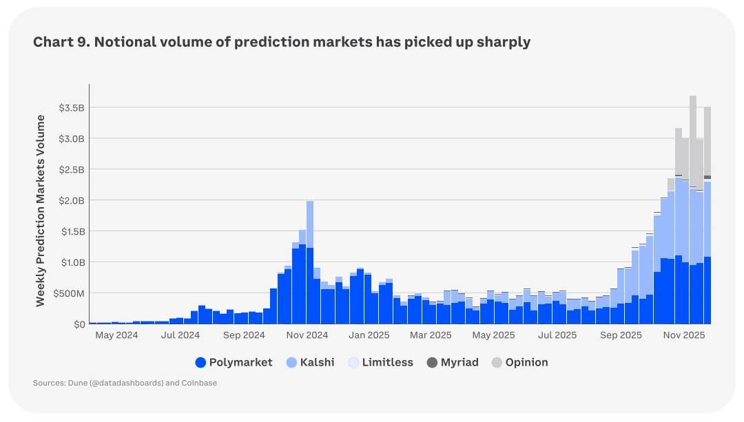
Task: Toggle the Kalshi series label in legend
Action: click(317, 363)
